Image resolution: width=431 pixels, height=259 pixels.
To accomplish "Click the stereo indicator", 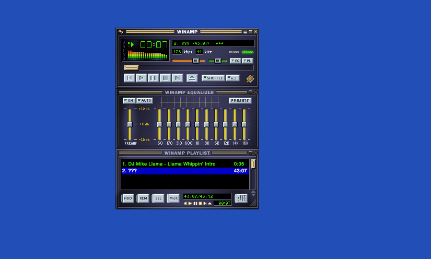I will click(248, 52).
